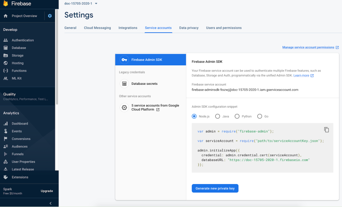Viewport: 342px width, 207px height.
Task: Click the Audiences icon
Action: [6, 147]
